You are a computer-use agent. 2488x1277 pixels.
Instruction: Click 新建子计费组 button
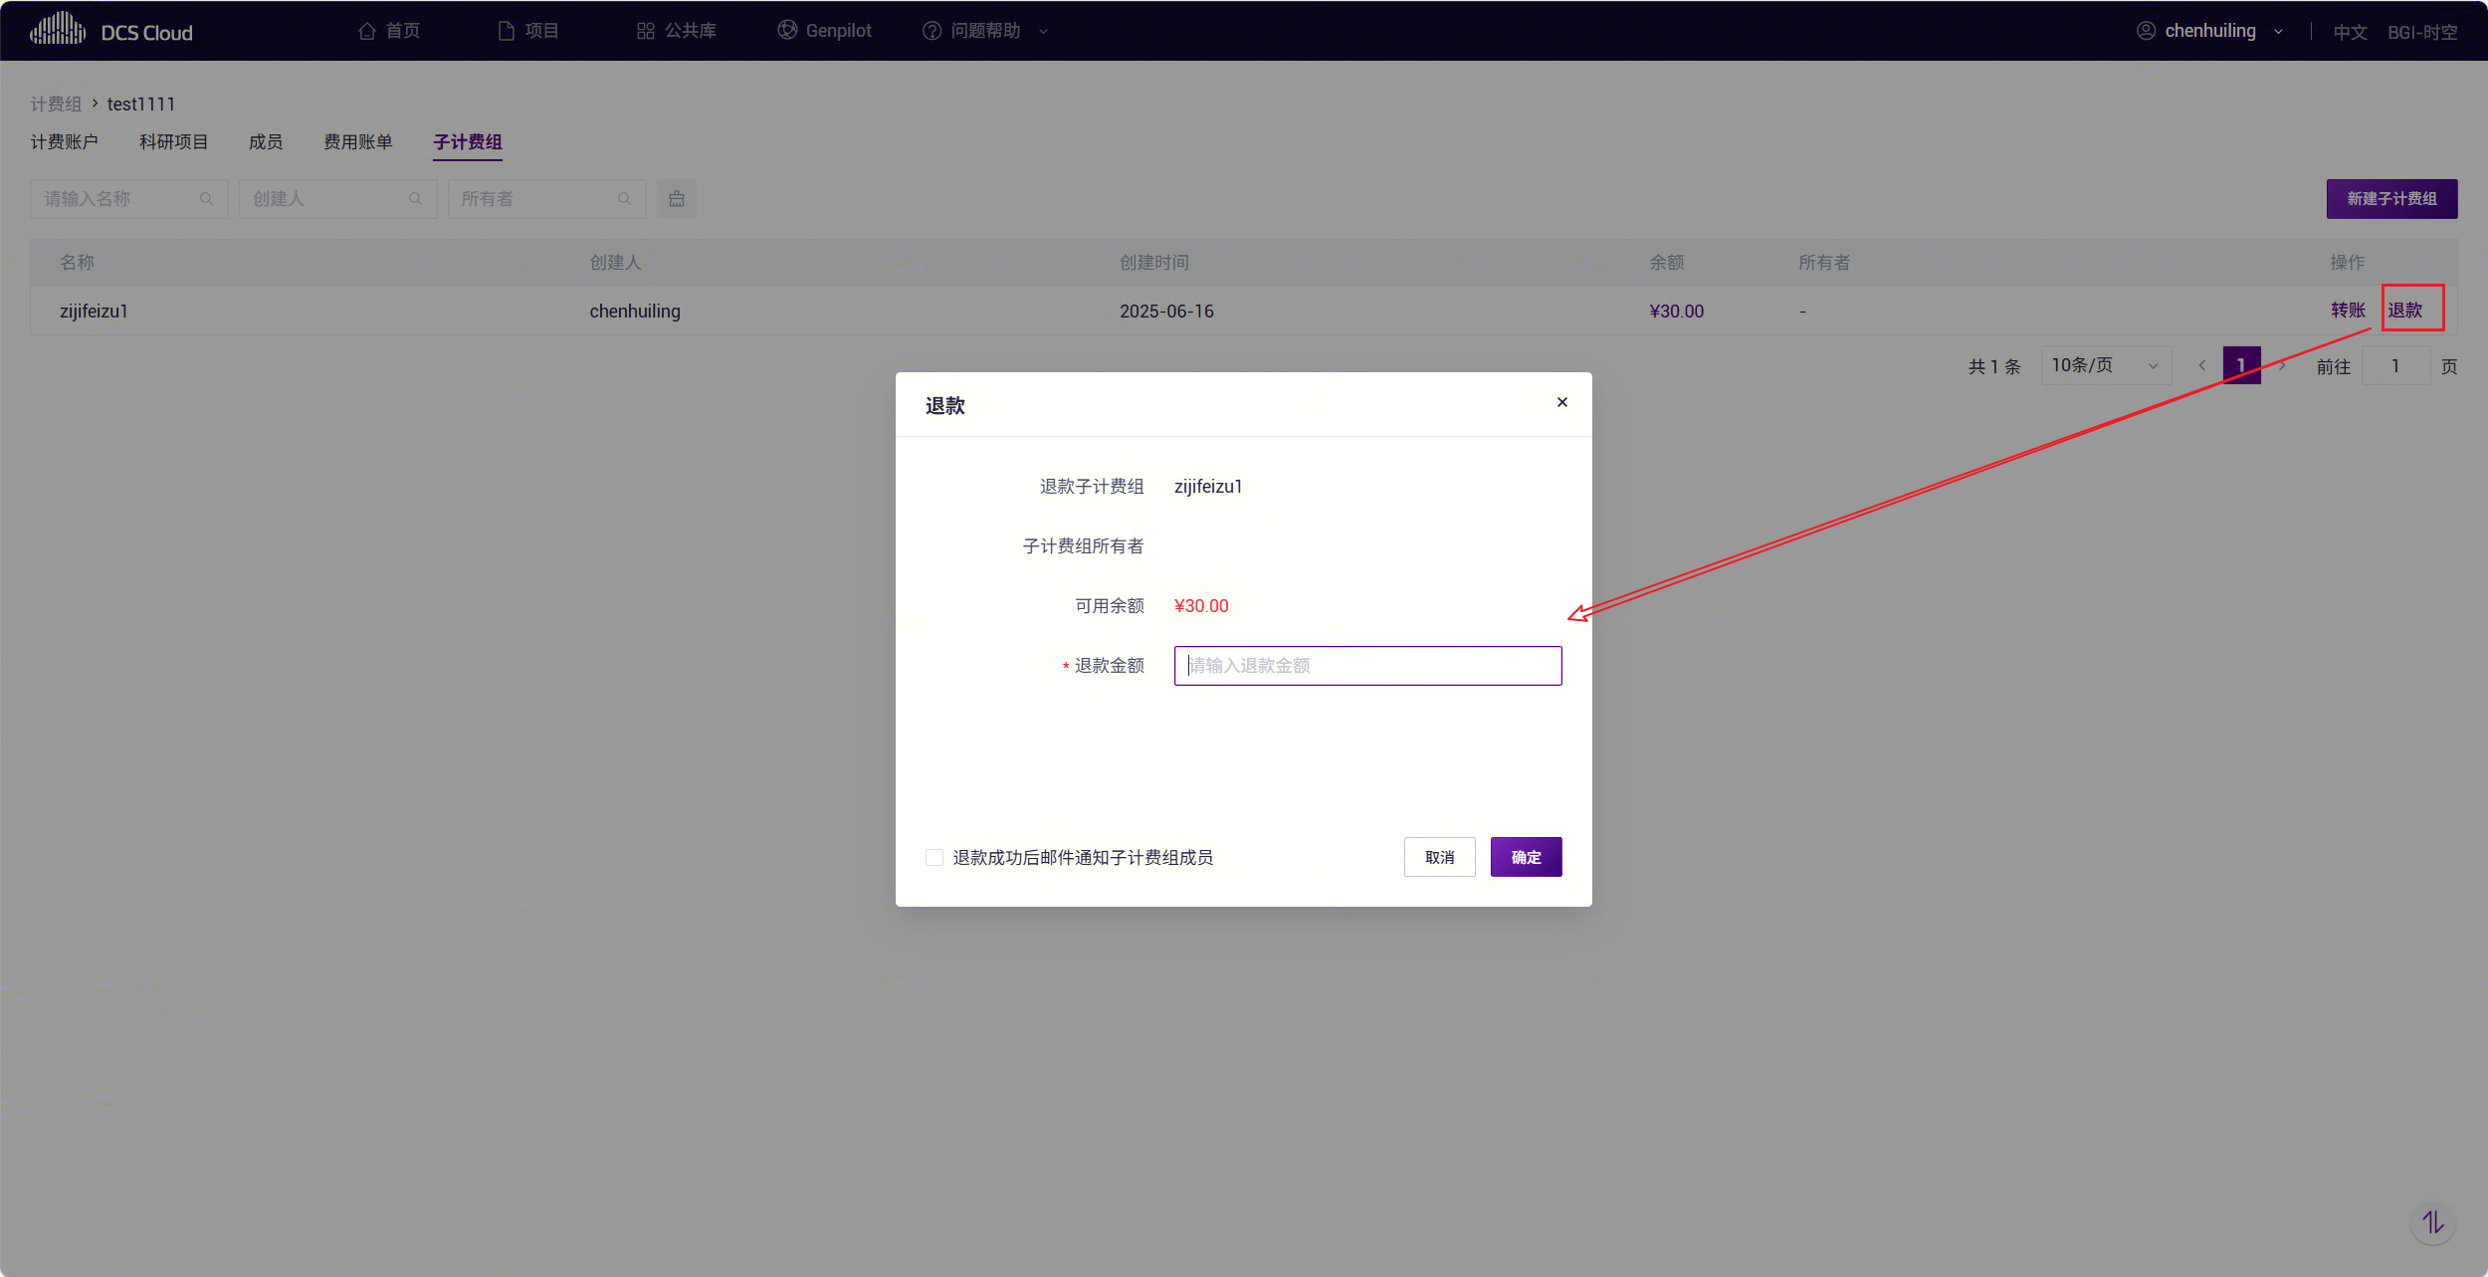pyautogui.click(x=2391, y=199)
